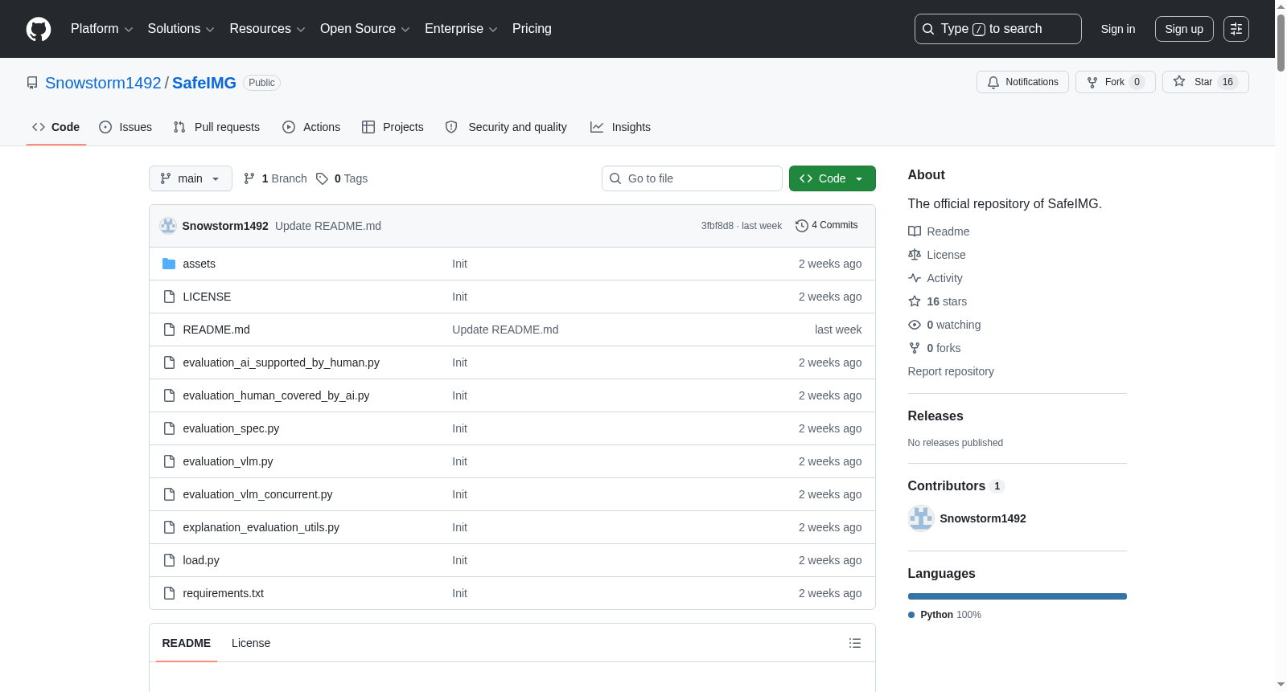Screen dimensions: 1287x692
Task: Click the Update README.md commit message
Action: coord(328,226)
